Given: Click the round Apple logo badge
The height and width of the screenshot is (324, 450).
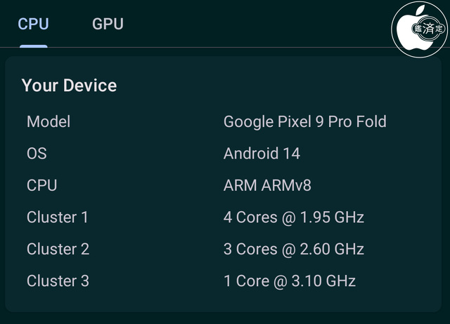Looking at the screenshot, I should pyautogui.click(x=419, y=29).
